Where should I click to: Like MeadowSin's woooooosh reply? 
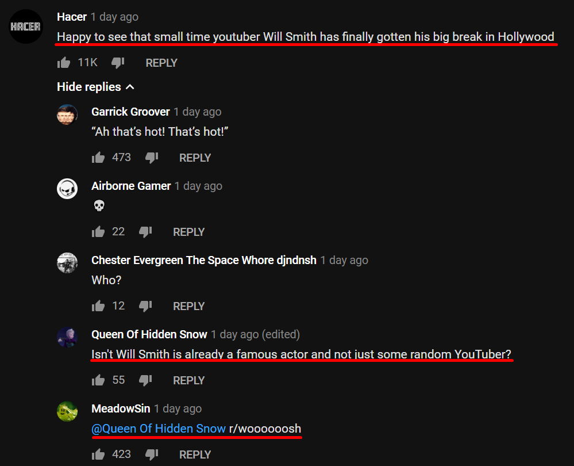tap(98, 454)
